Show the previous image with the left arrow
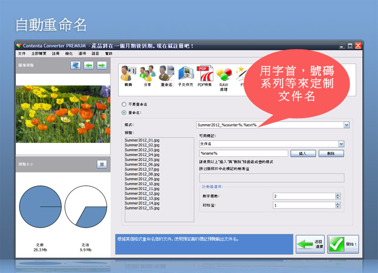The image size is (378, 273). point(89,66)
